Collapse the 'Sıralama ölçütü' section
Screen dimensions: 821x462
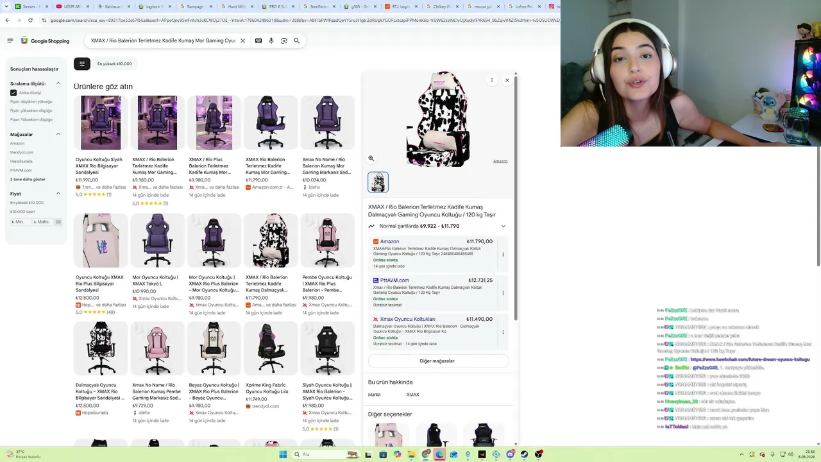(x=58, y=83)
